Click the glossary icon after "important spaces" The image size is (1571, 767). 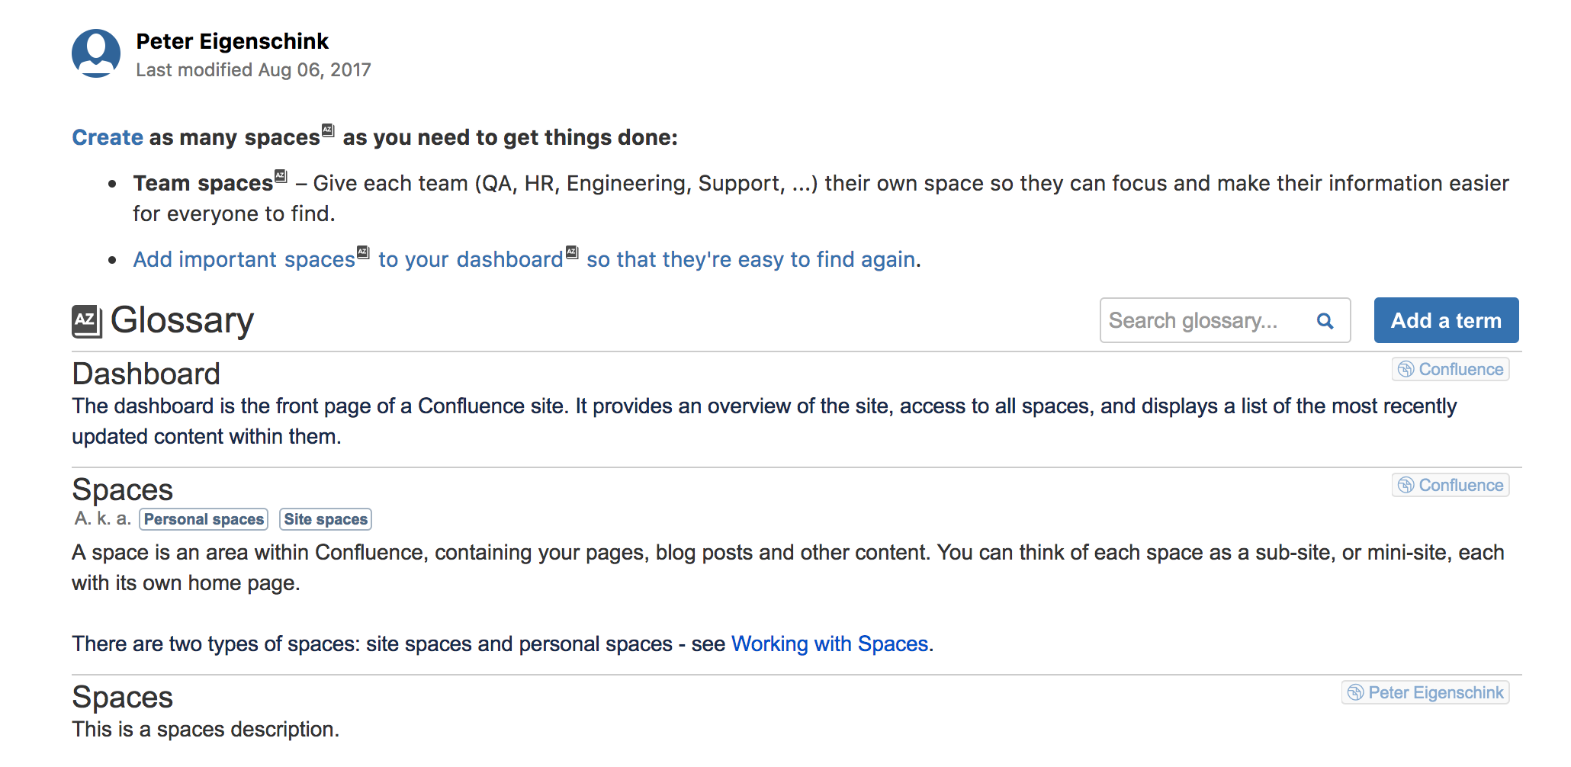point(363,252)
